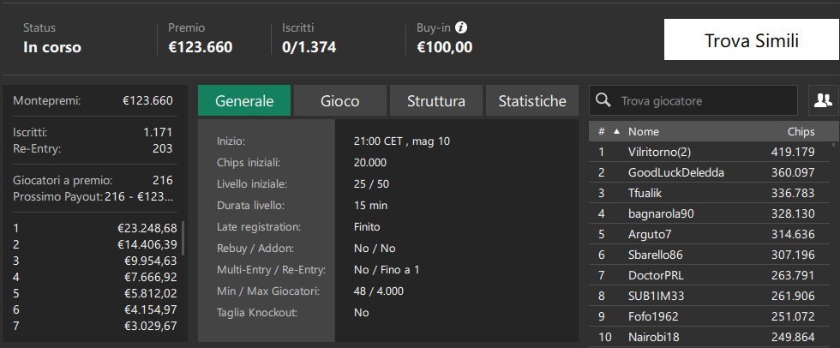Click Trova Simili button
Viewport: 840px width, 348px height.
click(x=751, y=40)
